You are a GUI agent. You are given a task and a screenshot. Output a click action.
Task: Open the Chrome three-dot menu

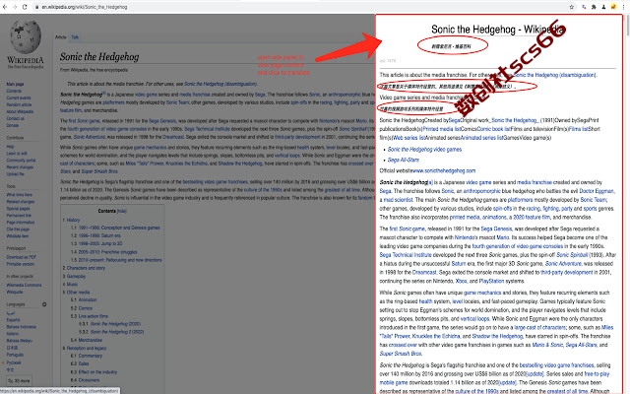point(623,7)
